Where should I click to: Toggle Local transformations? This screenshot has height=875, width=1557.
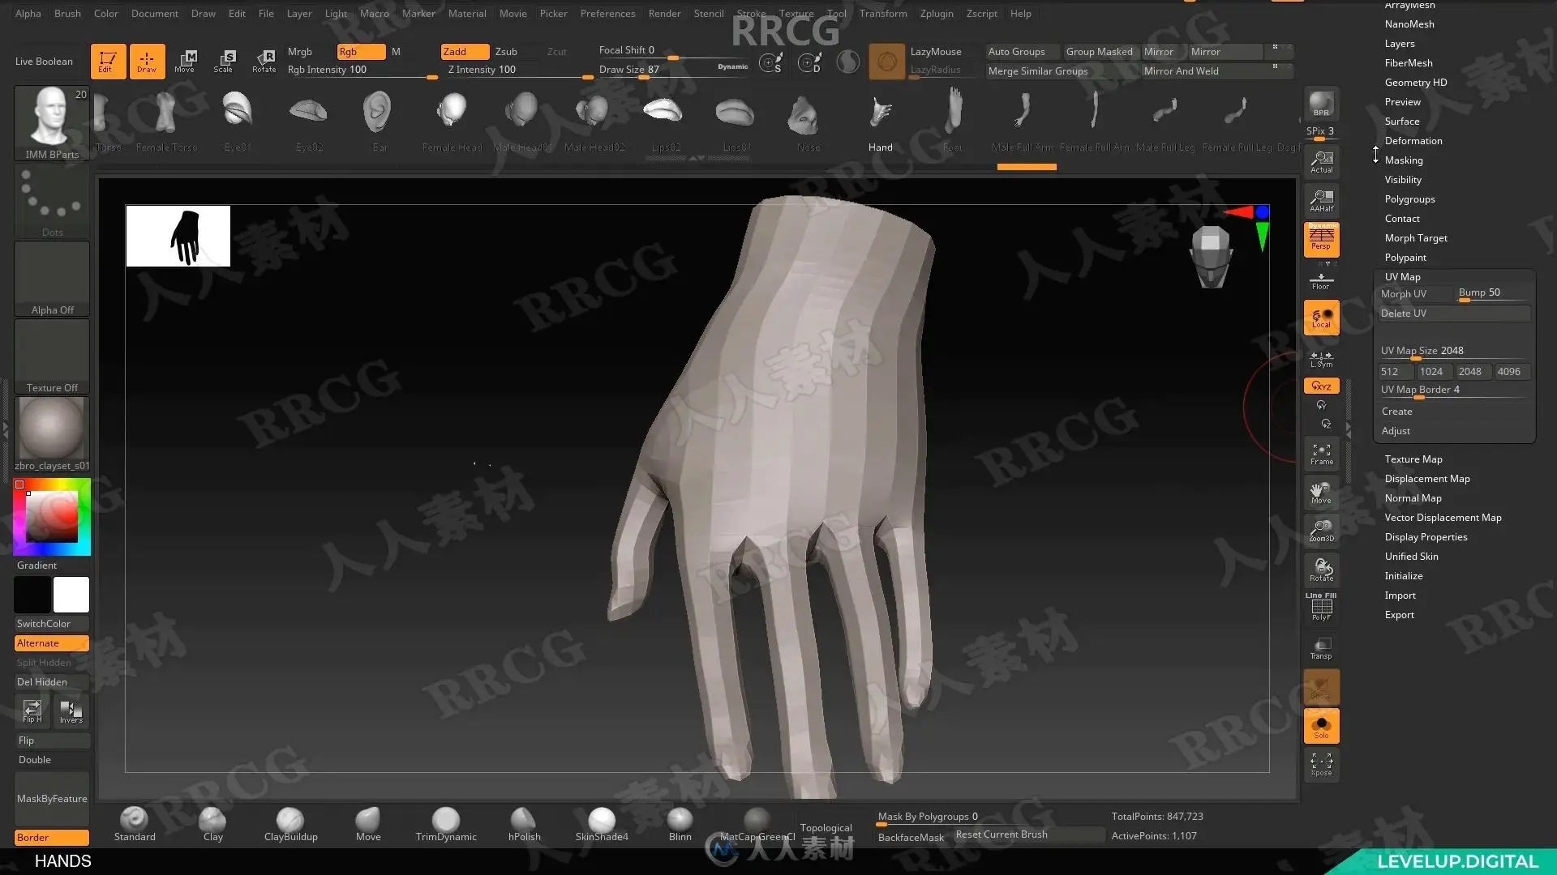point(1321,318)
